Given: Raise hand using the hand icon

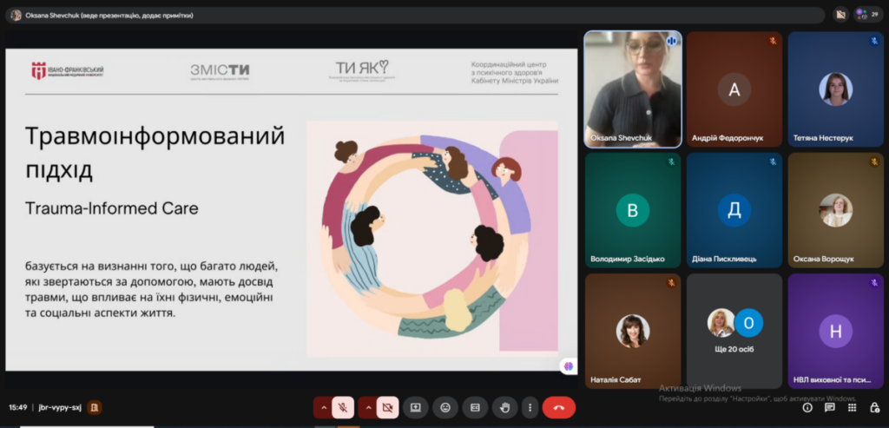Looking at the screenshot, I should click(x=504, y=407).
